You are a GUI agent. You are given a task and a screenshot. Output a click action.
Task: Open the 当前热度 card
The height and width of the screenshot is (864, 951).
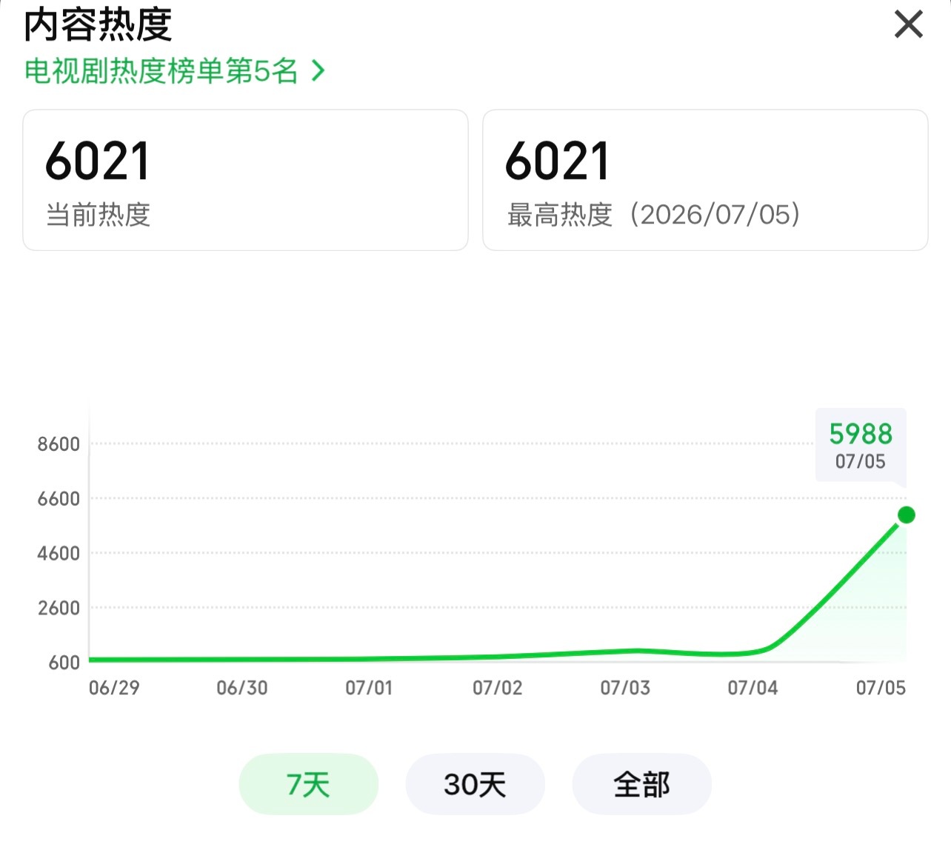[245, 180]
